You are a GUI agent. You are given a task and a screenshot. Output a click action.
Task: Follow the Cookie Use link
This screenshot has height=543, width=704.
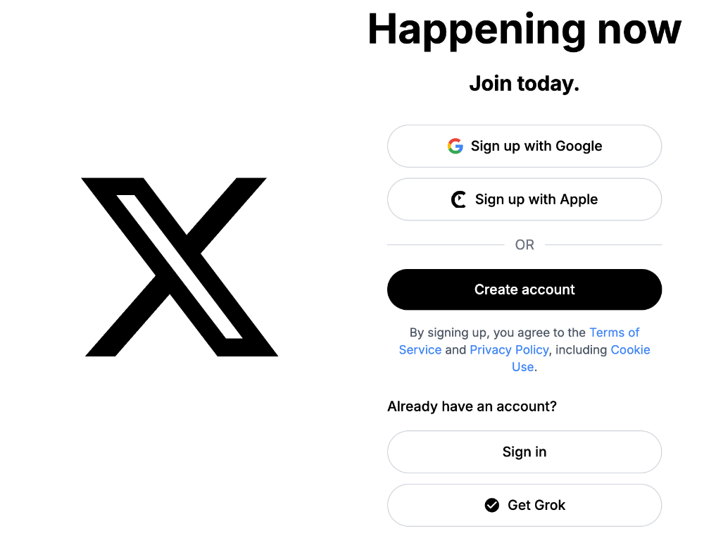[x=630, y=350]
